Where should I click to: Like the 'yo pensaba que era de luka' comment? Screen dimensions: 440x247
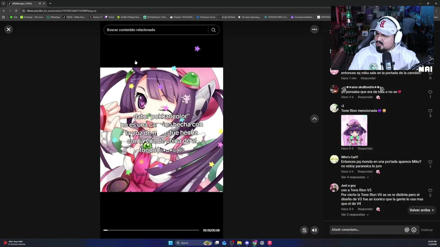(x=430, y=92)
